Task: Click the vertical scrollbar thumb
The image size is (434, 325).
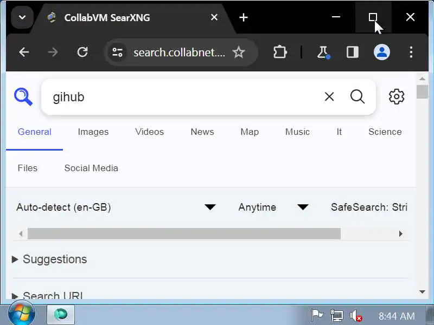Action: pos(422,92)
